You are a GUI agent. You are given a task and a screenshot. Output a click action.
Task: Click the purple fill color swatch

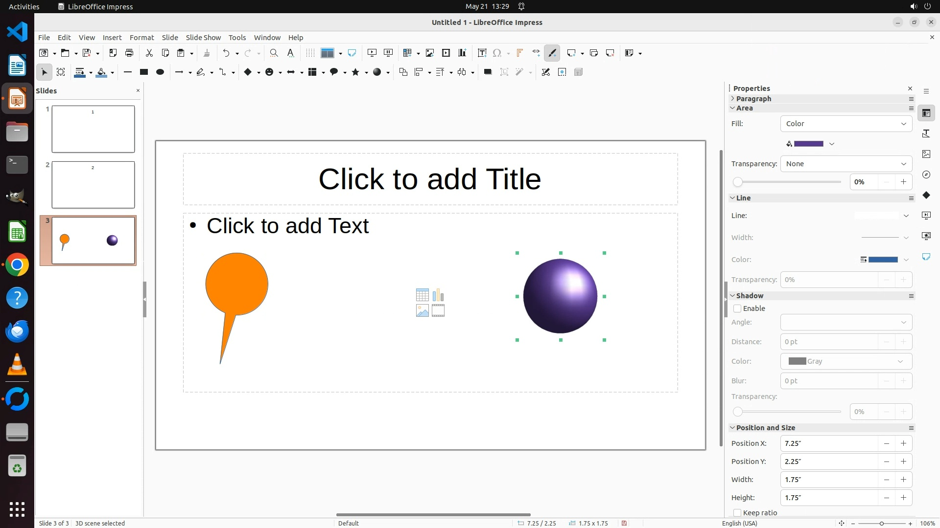(x=808, y=144)
